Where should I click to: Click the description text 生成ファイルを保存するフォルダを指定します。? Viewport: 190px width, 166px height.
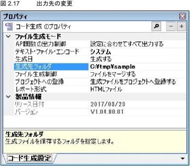(x=59, y=141)
